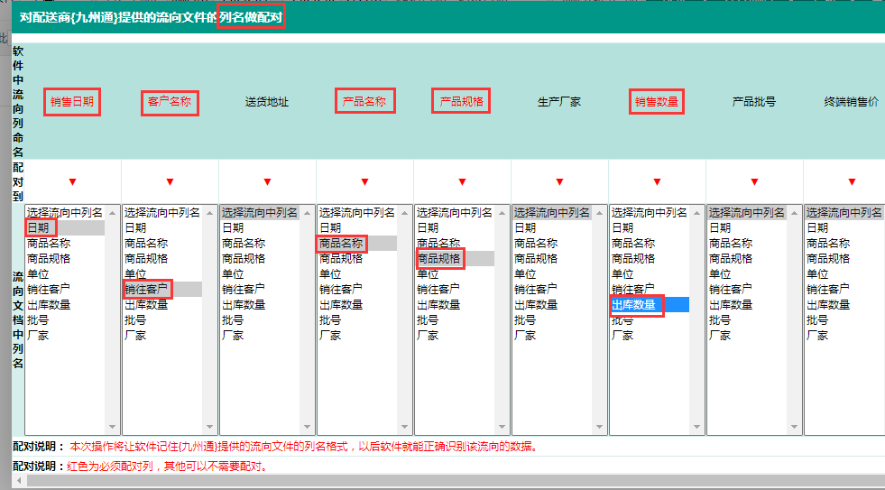Choose 销往客户 in the 客户名称 list
This screenshot has height=490, width=885.
click(x=146, y=290)
